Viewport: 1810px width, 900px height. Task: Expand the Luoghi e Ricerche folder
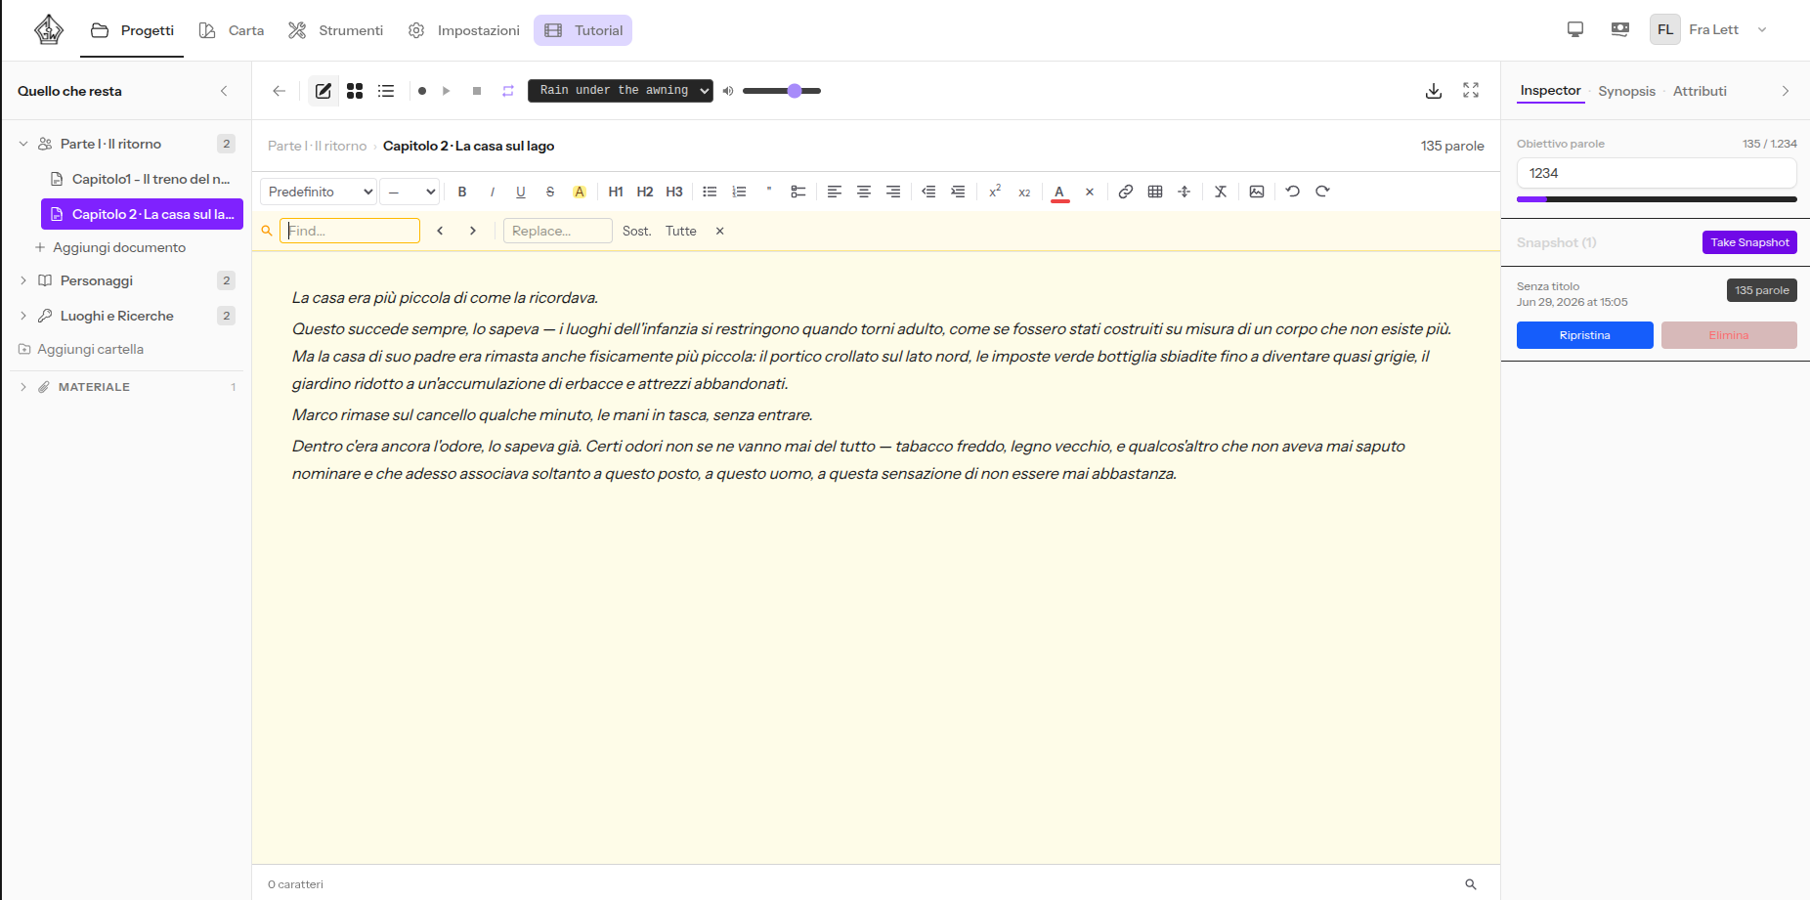click(23, 316)
